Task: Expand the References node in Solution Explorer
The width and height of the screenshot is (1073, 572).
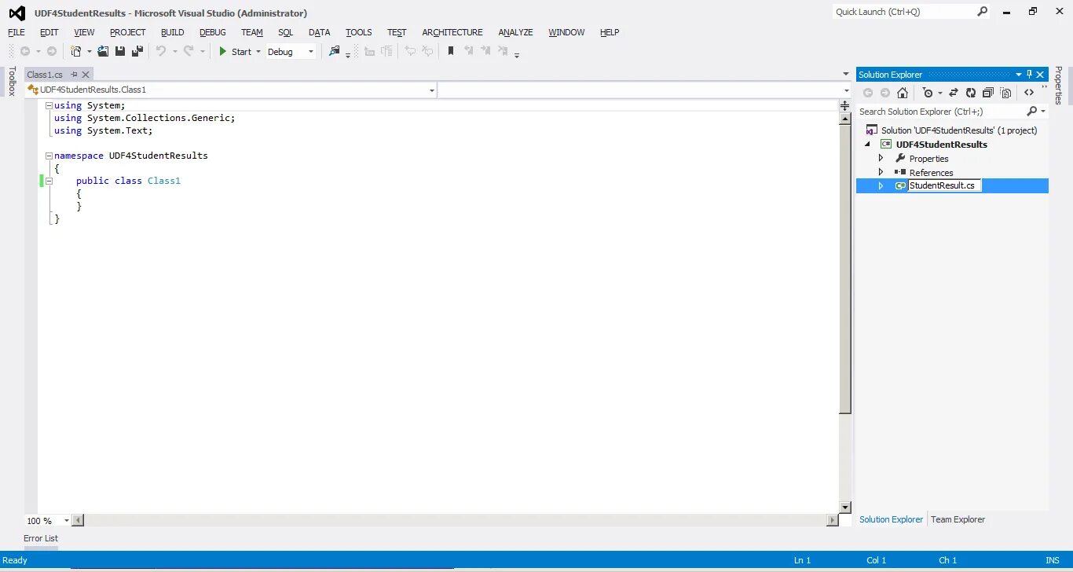Action: [x=881, y=172]
